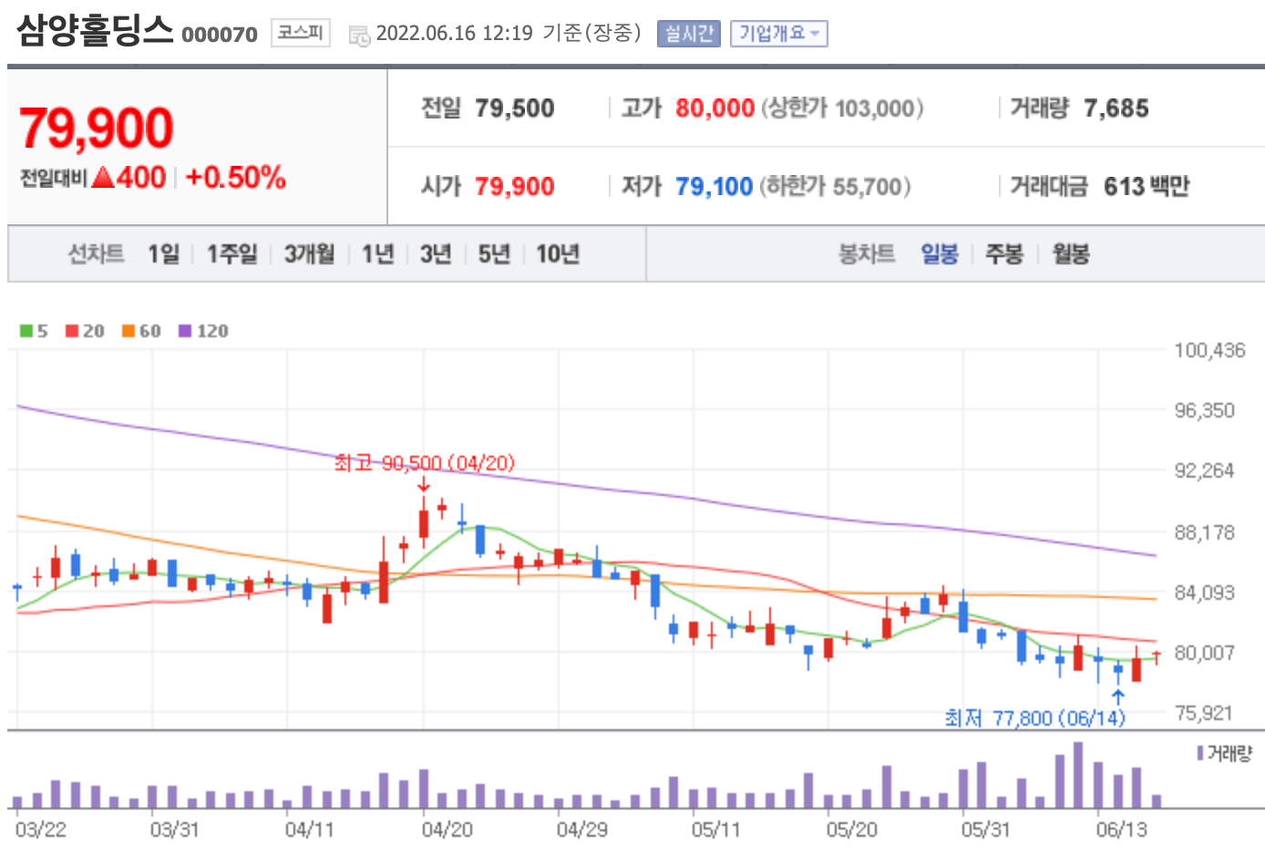This screenshot has width=1265, height=855.
Task: Click the calendar icon beside the date
Action: point(360,36)
